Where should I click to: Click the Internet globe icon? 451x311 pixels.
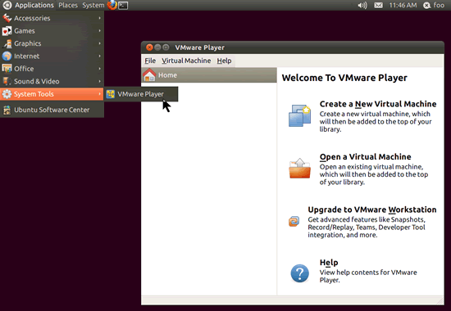(7, 56)
